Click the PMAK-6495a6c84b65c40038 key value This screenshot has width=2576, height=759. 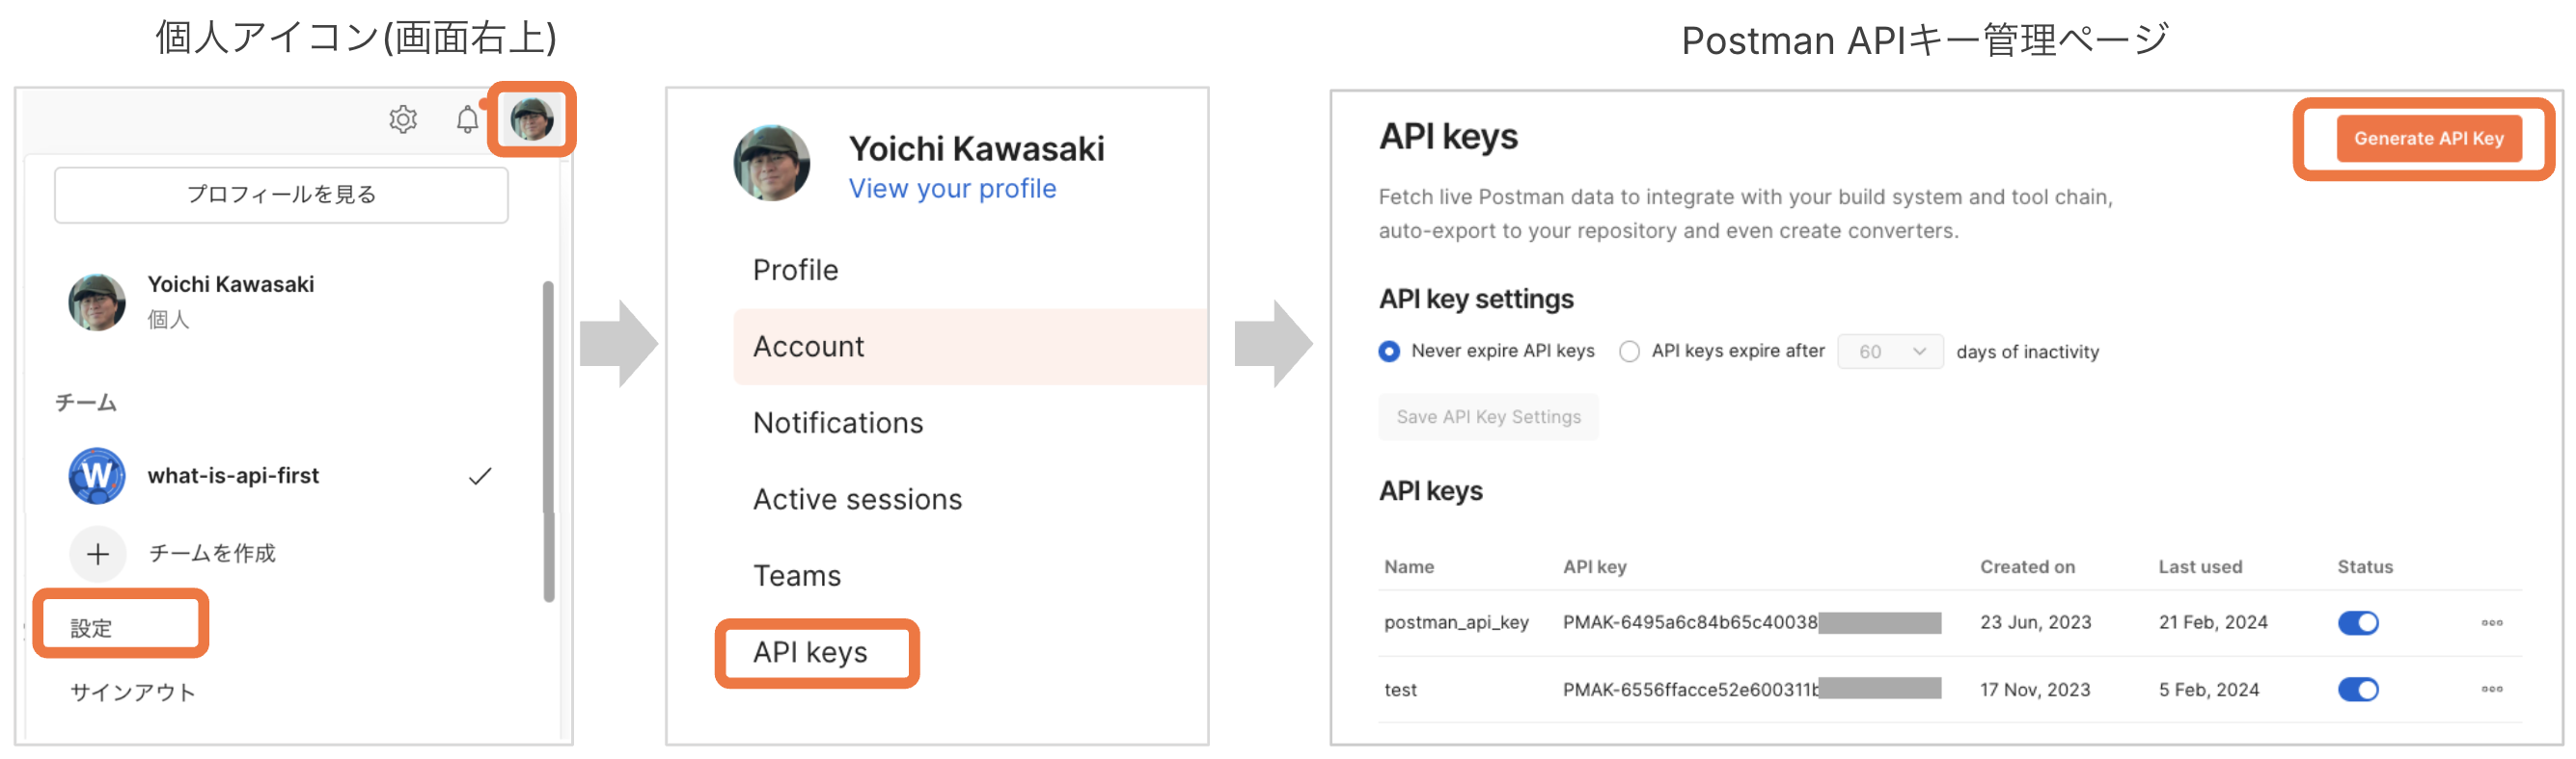[x=1690, y=622]
